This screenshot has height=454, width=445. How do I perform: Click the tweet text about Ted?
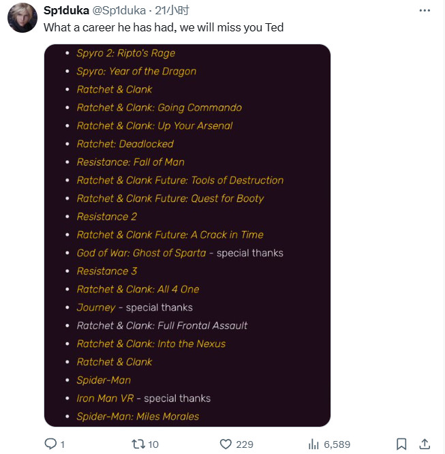pyautogui.click(x=164, y=27)
